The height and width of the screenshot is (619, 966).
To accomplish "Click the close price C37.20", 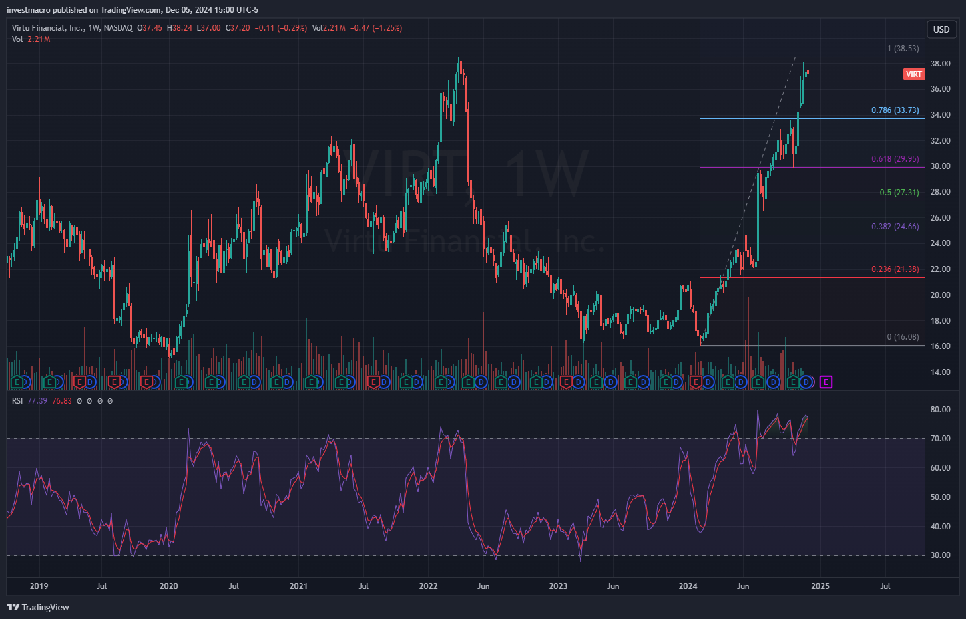I will point(238,28).
